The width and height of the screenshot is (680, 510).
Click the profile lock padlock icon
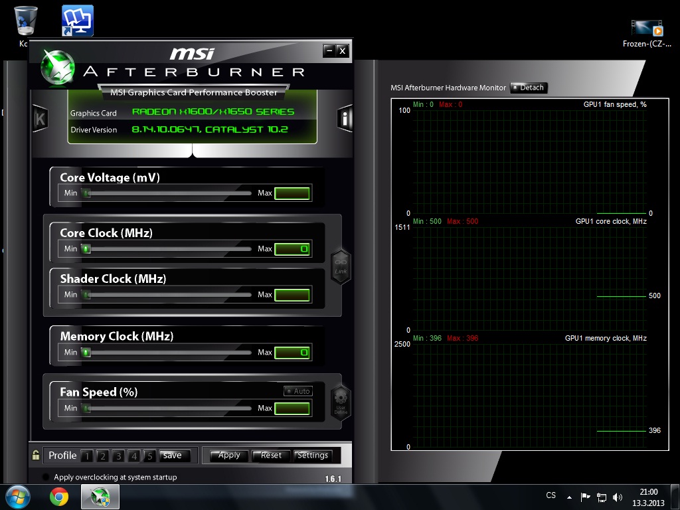click(36, 456)
